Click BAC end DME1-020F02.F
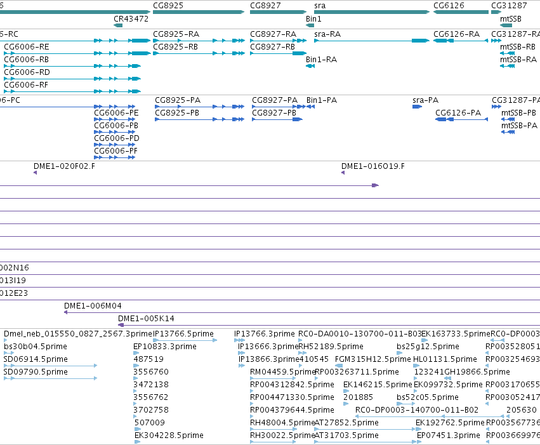Viewport: 540px width, 445px height. tap(64, 166)
